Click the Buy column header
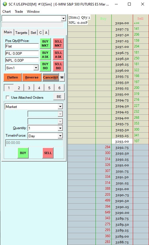This screenshot has width=149, height=245. point(103,19)
